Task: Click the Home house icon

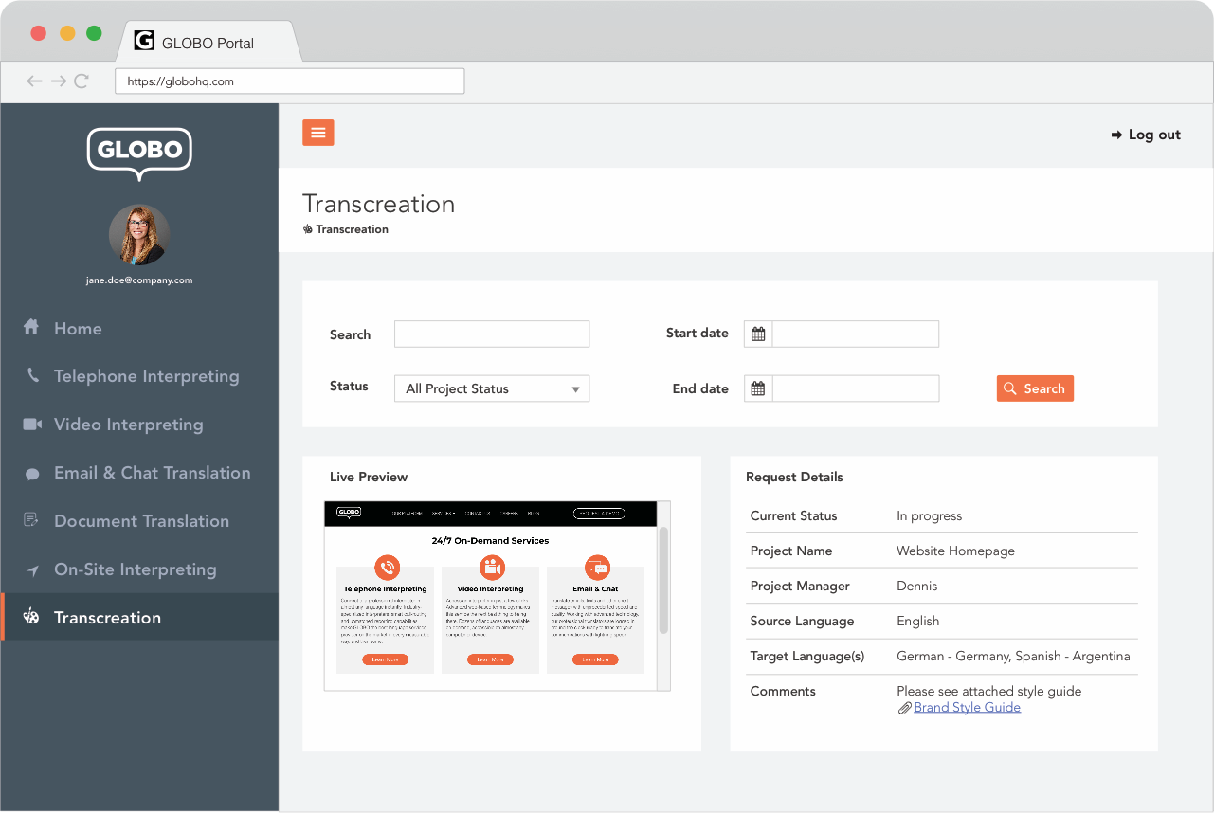Action: pyautogui.click(x=31, y=327)
